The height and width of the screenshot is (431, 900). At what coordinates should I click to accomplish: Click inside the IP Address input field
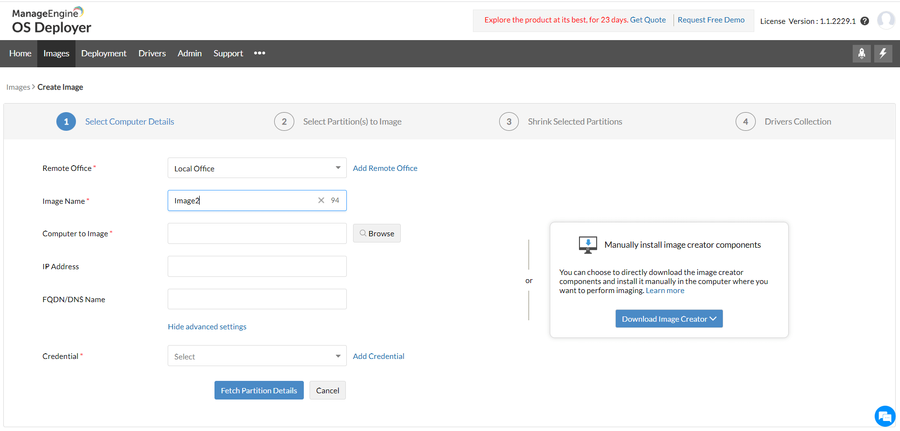point(257,266)
